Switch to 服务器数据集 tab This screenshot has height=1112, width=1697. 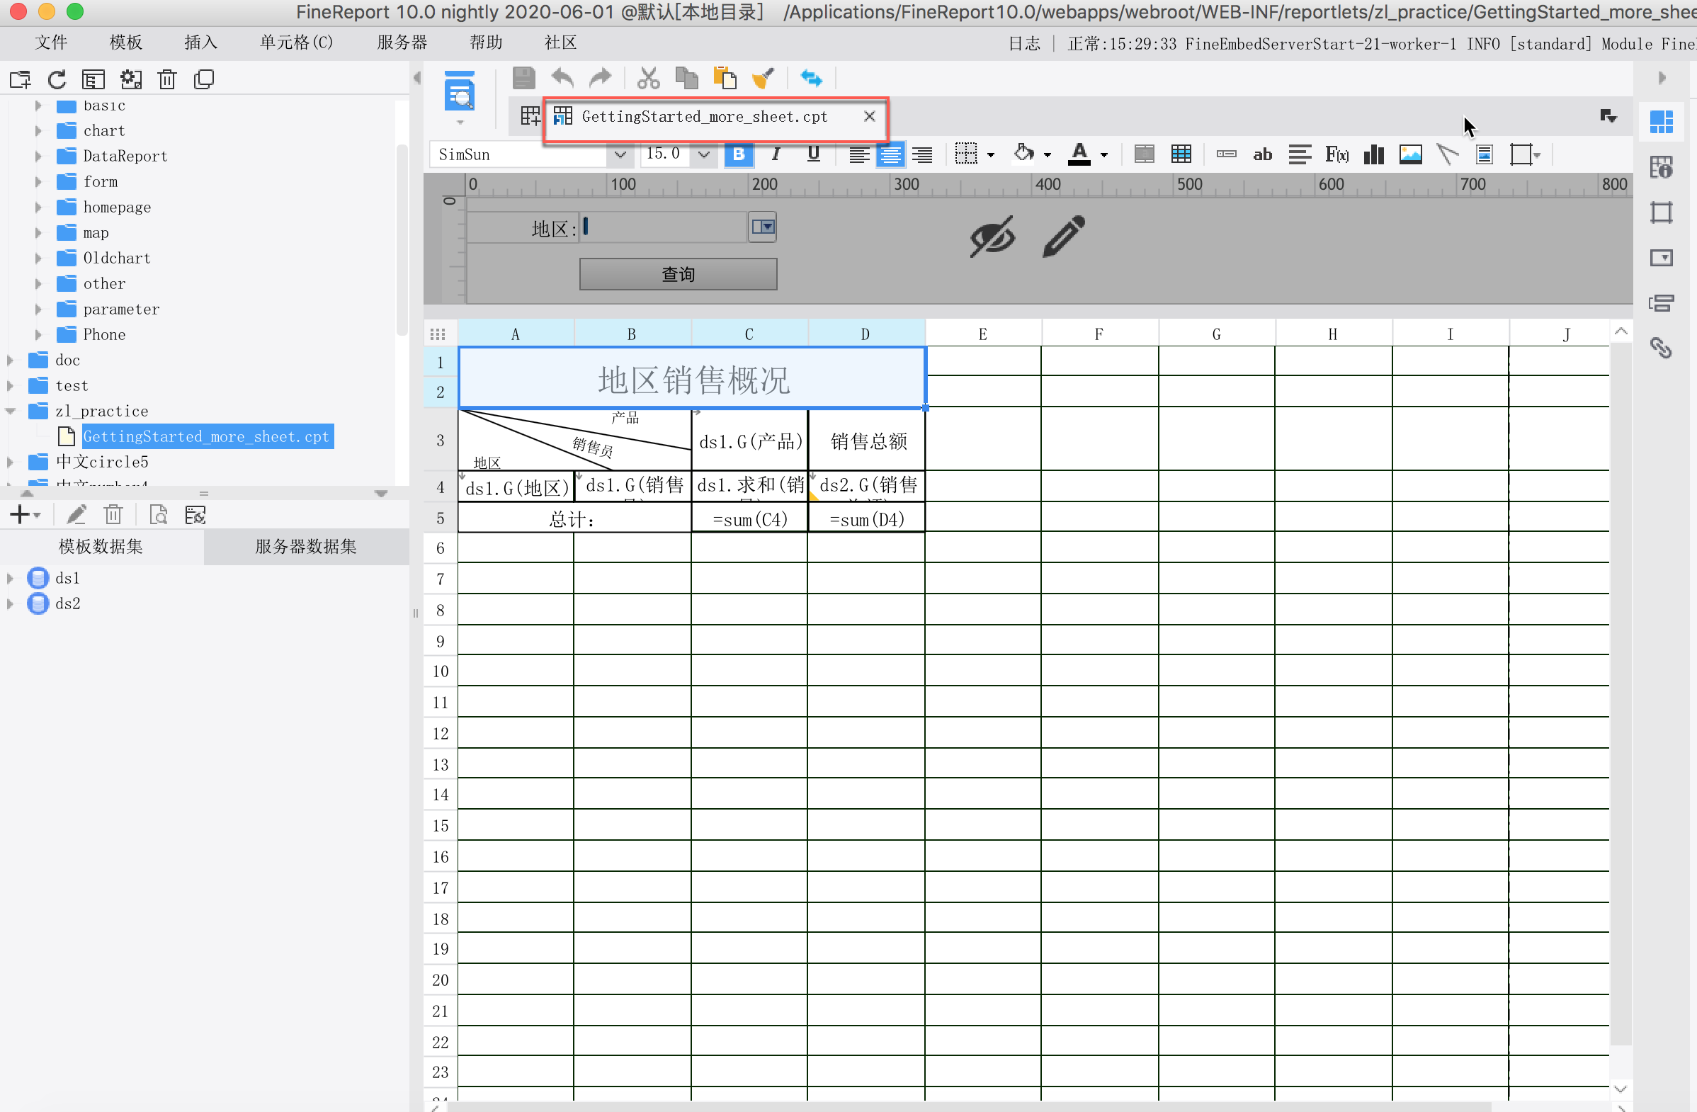pos(306,547)
